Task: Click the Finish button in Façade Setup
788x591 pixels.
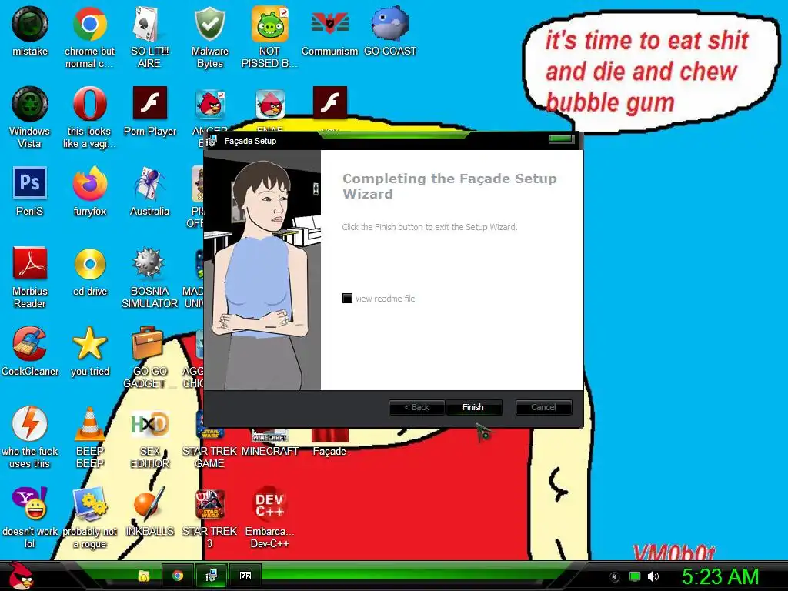Action: click(x=473, y=407)
